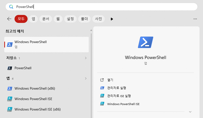The width and height of the screenshot is (203, 118).
Task: Click the dark PowerShell store icon
Action: (10, 68)
